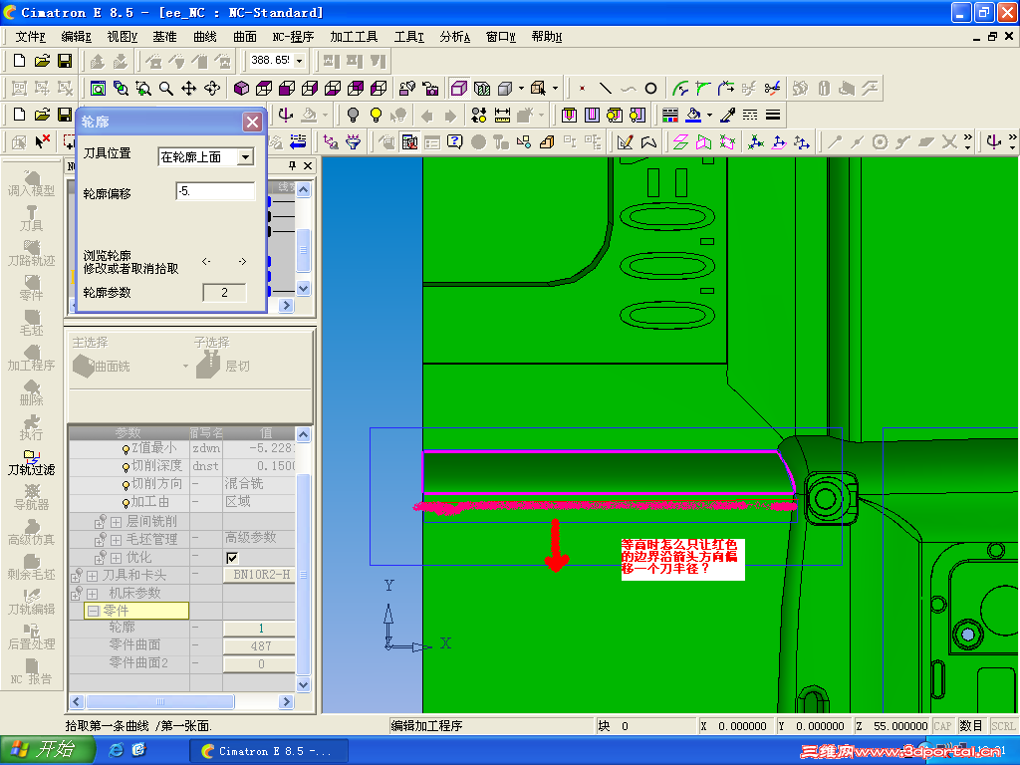Click next contour arrow -> in dialog
1020x765 pixels.
242,262
